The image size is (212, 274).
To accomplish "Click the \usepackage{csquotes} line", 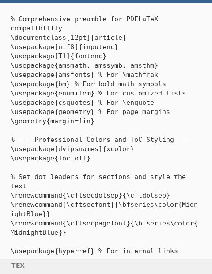I will (82, 103).
